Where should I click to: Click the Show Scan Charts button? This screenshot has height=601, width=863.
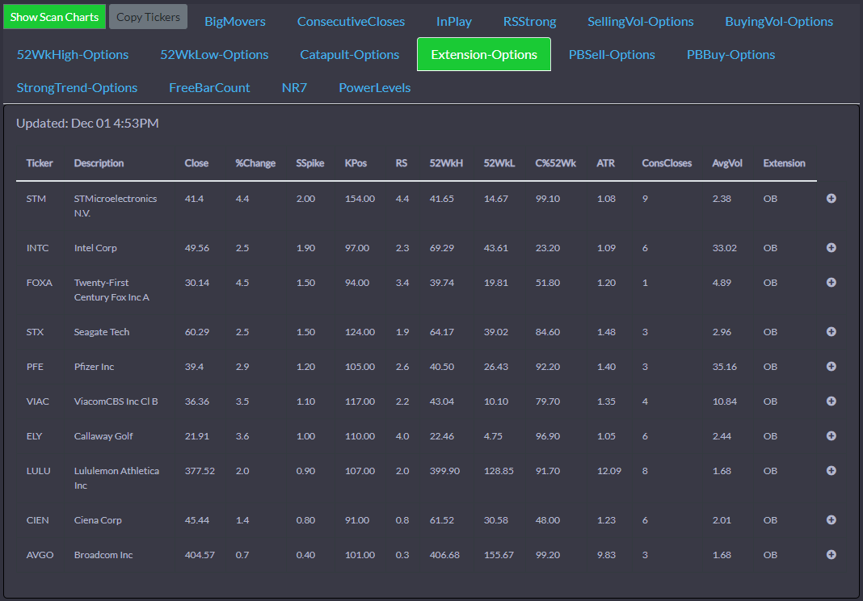coord(54,17)
